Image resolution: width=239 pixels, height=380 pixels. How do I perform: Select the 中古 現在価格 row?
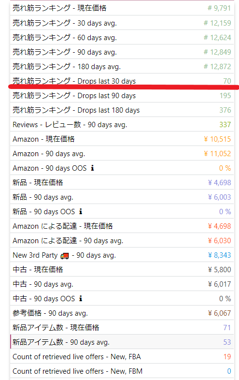pyautogui.click(x=122, y=269)
